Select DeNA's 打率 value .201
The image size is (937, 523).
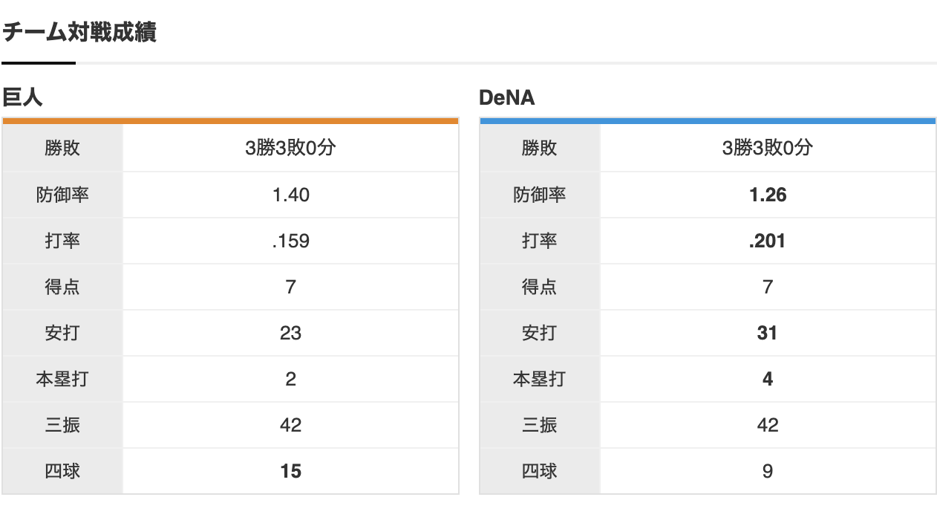pyautogui.click(x=767, y=241)
